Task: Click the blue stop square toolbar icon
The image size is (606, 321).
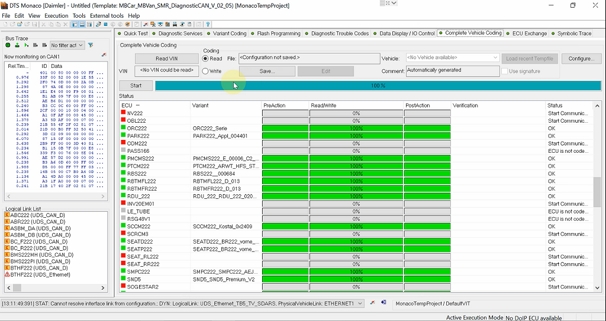Action: coord(105,24)
